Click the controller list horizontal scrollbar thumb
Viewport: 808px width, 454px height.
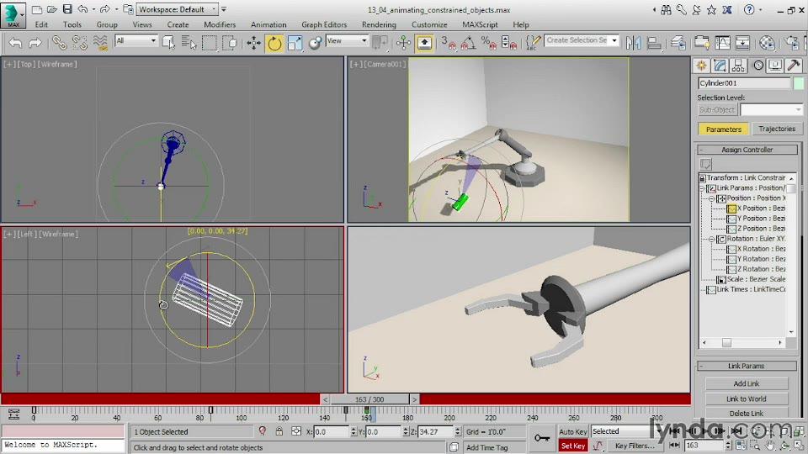[726, 343]
